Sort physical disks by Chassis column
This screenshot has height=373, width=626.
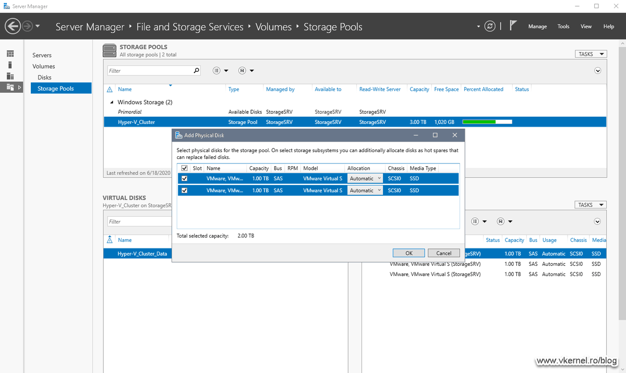coord(578,240)
